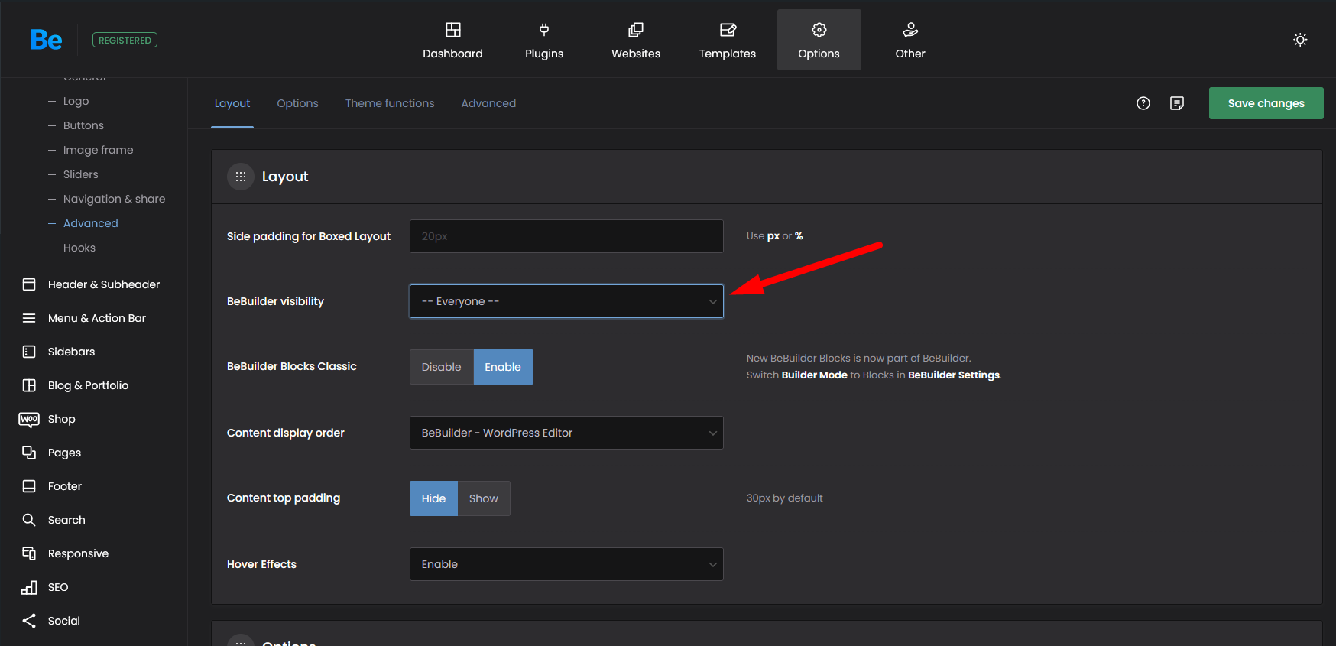The image size is (1336, 646).
Task: Open Menu & Action Bar settings
Action: coord(84,318)
